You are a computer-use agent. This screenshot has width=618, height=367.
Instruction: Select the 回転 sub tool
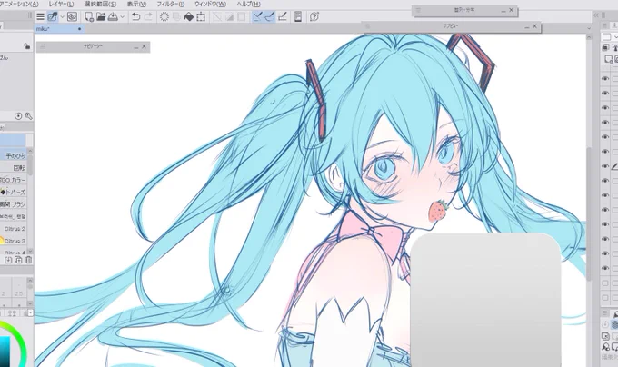14,168
